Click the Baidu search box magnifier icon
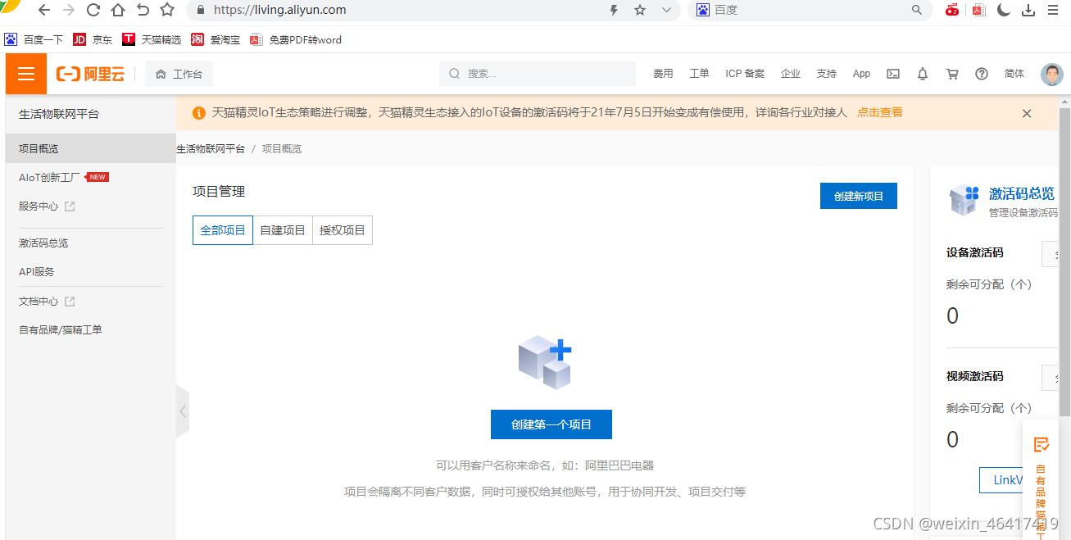 coord(917,11)
